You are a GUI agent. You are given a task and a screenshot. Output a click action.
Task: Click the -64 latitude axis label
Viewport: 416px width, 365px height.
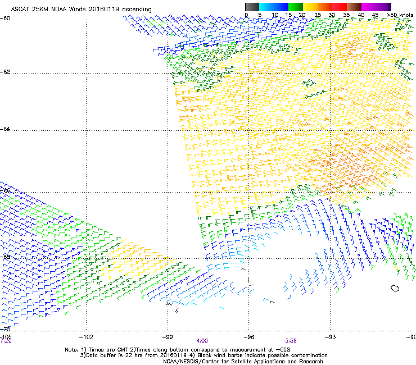coord(5,129)
